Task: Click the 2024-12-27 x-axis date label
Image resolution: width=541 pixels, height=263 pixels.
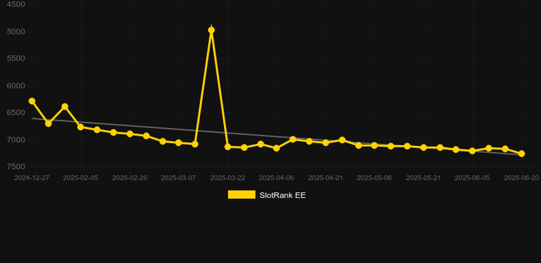Action: pyautogui.click(x=32, y=178)
